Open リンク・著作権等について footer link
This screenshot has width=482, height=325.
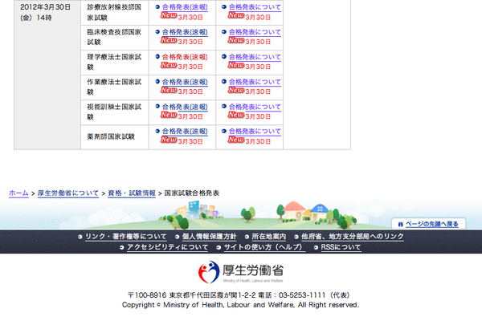(x=125, y=237)
